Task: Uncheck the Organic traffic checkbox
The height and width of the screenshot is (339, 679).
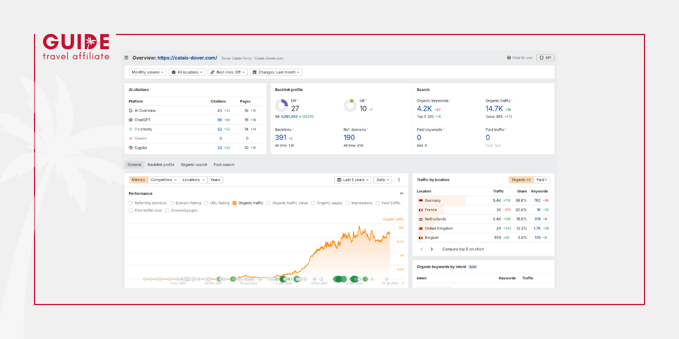Action: pos(235,203)
